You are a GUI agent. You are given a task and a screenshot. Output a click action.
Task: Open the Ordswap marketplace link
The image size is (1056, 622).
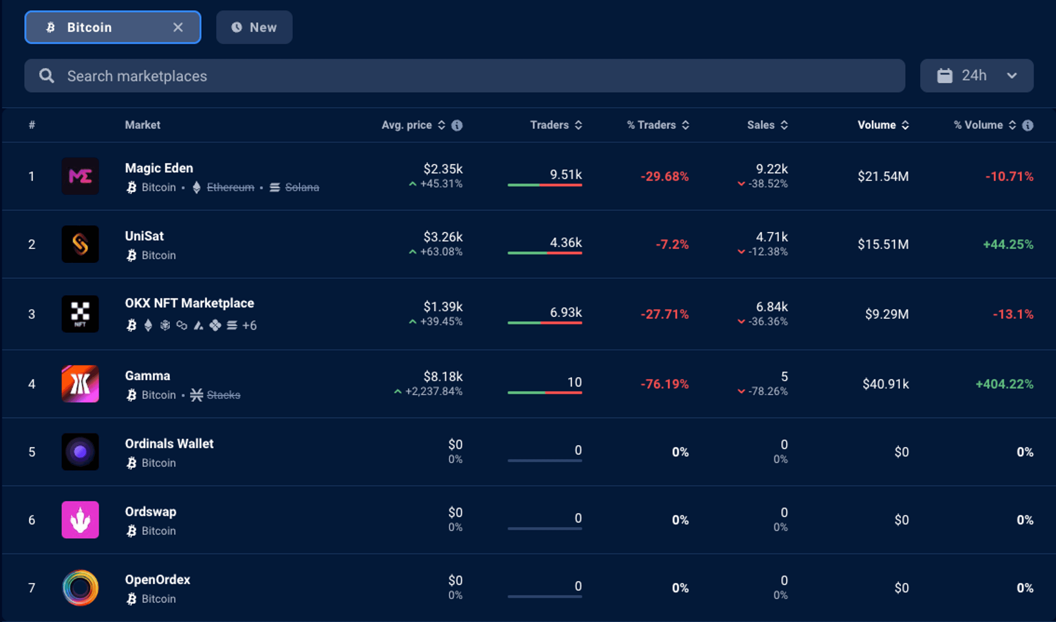pos(151,512)
